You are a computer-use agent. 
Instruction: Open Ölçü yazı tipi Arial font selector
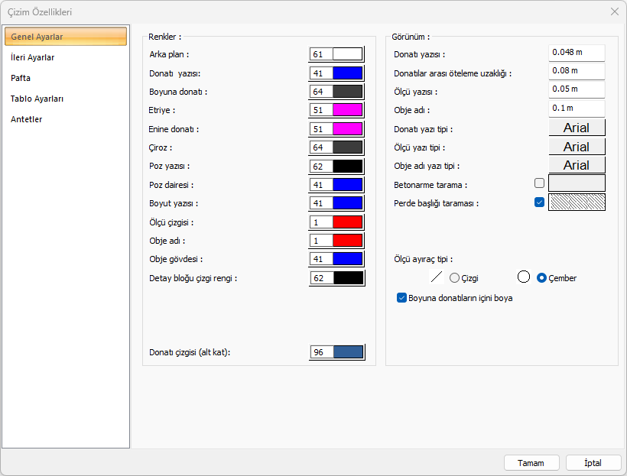click(x=577, y=147)
